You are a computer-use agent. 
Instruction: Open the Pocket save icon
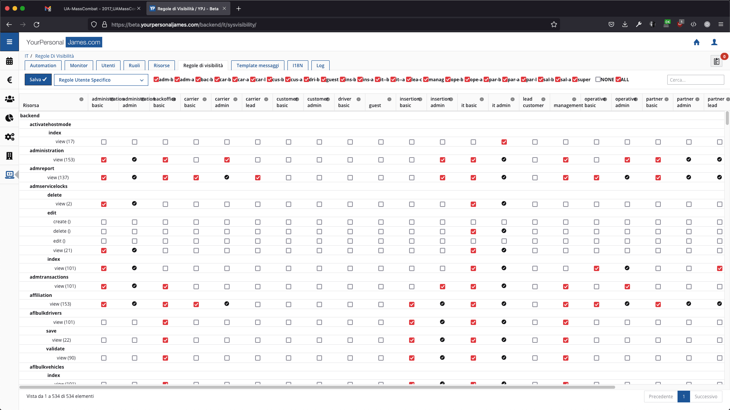(611, 25)
